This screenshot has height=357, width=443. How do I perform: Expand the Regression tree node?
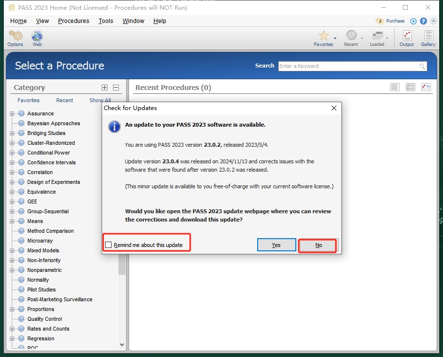point(12,338)
